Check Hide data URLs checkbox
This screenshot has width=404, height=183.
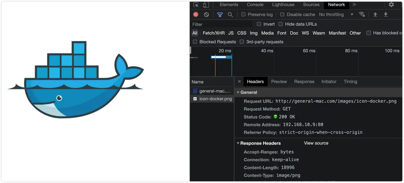tap(281, 24)
